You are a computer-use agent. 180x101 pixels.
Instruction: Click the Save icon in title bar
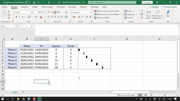34,2
